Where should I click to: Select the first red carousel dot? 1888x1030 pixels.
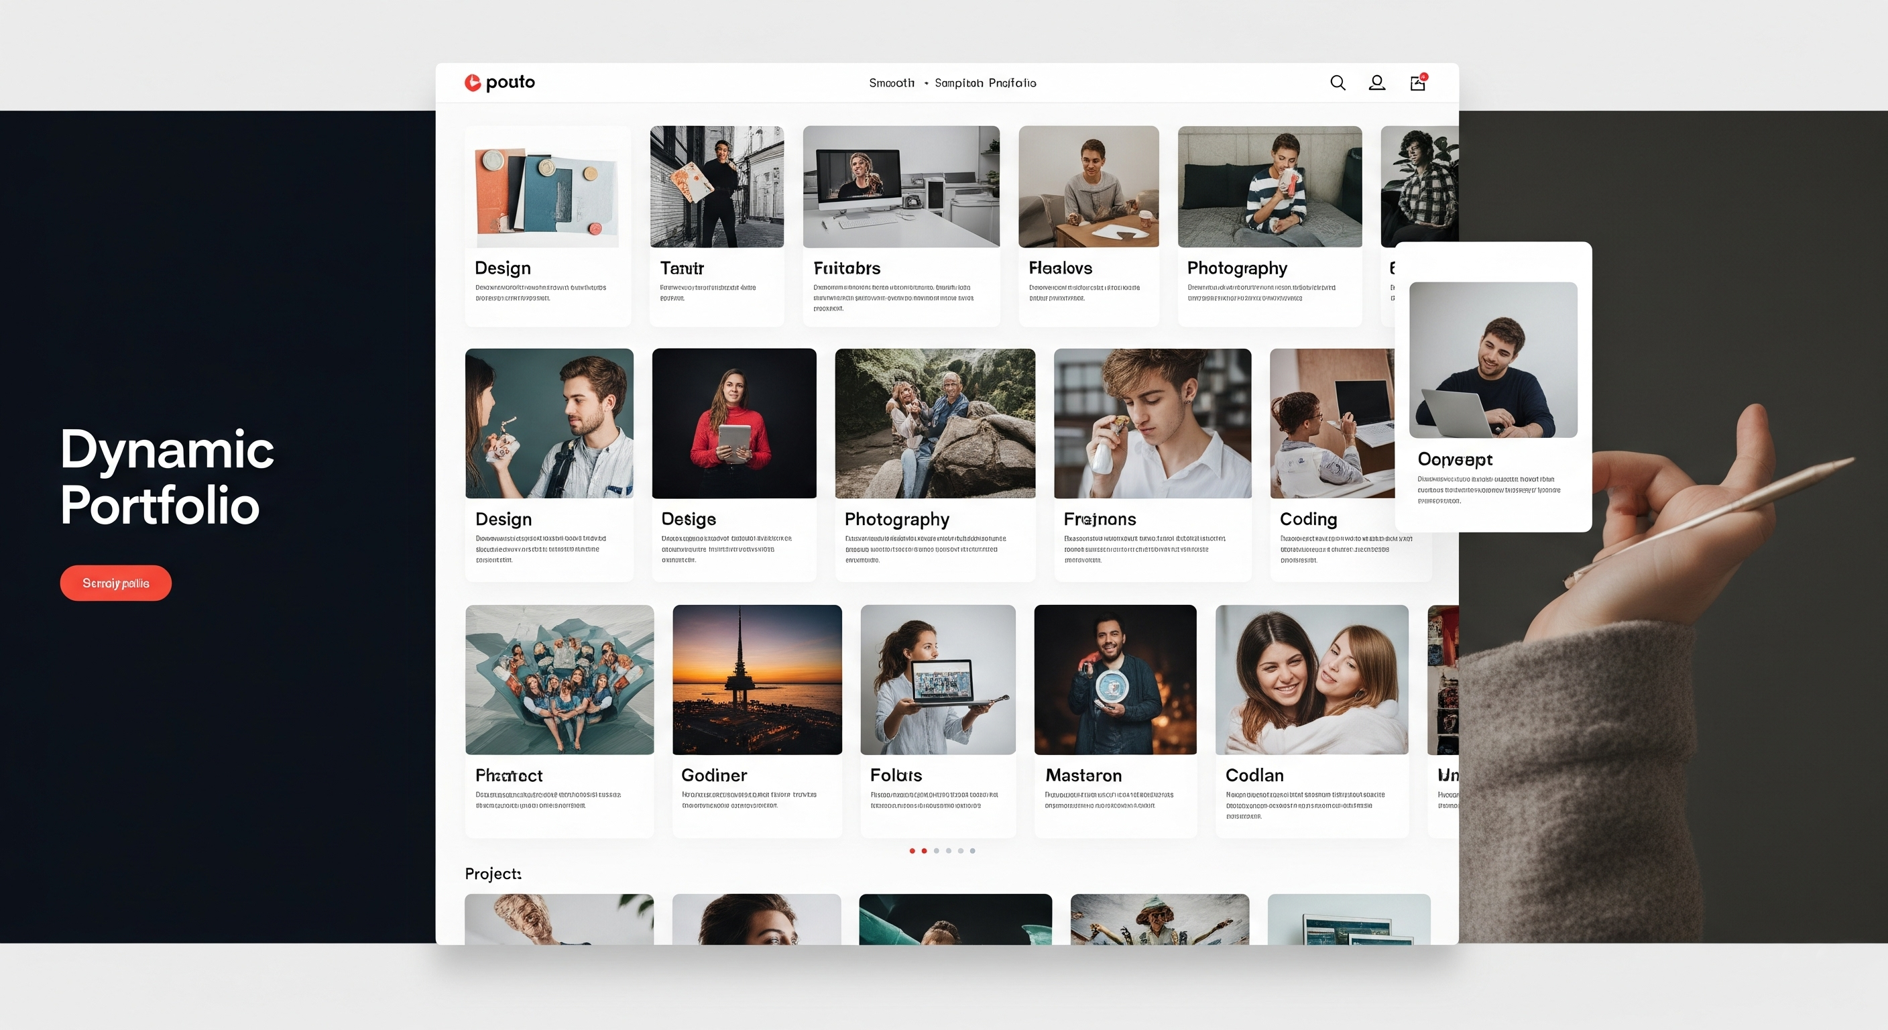click(x=912, y=851)
